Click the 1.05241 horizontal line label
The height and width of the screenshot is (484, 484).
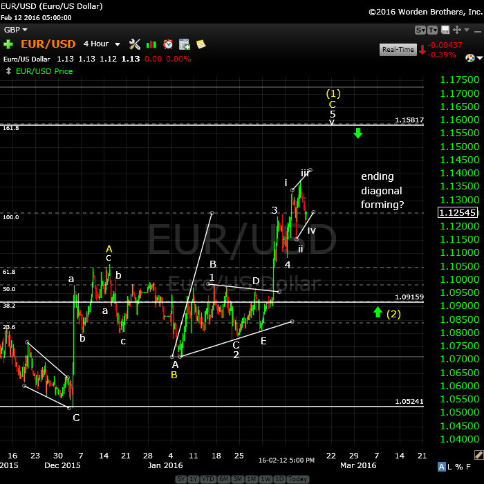409,402
